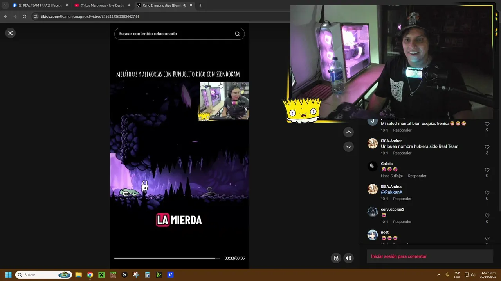The width and height of the screenshot is (501, 281).
Task: Seek on the video progress bar
Action: 167,258
